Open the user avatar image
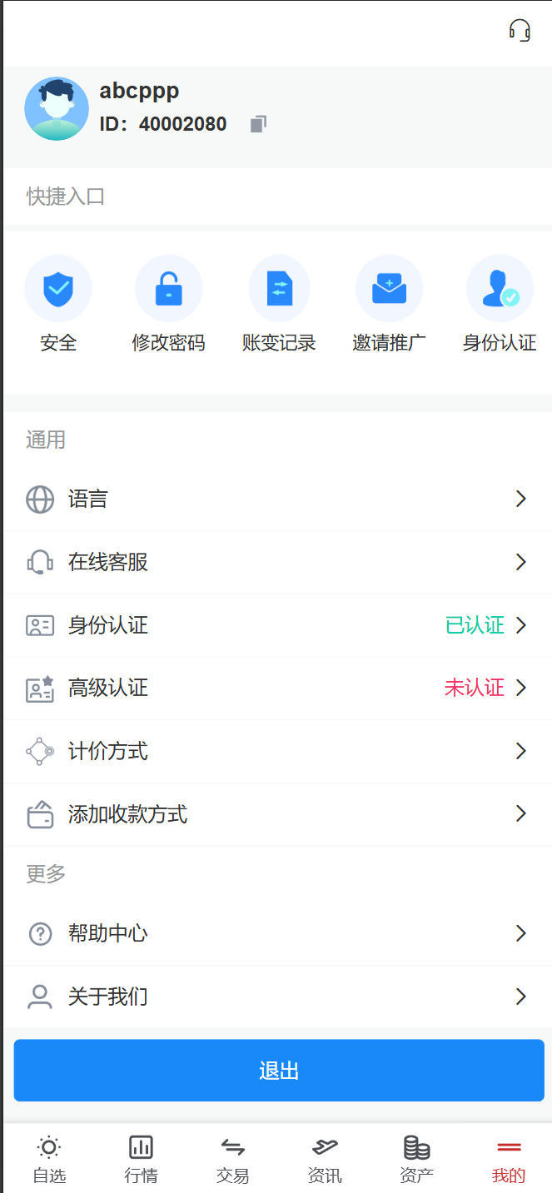552x1193 pixels. coord(56,108)
